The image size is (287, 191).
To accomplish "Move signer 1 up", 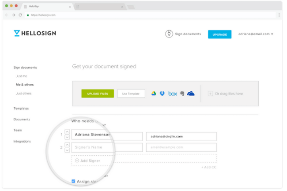I will [67, 132].
